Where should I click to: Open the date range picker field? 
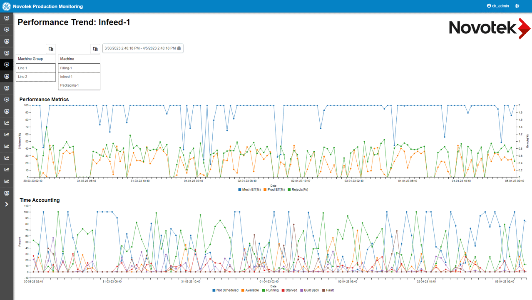[140, 48]
